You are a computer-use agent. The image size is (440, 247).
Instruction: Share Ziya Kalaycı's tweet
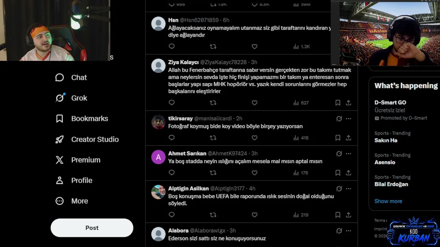pyautogui.click(x=348, y=103)
